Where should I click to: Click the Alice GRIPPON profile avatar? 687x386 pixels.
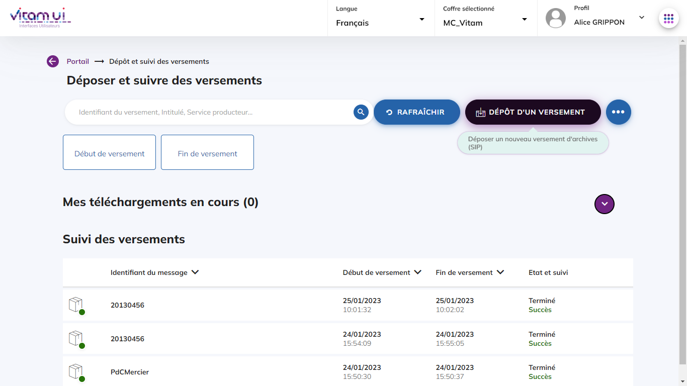[556, 18]
